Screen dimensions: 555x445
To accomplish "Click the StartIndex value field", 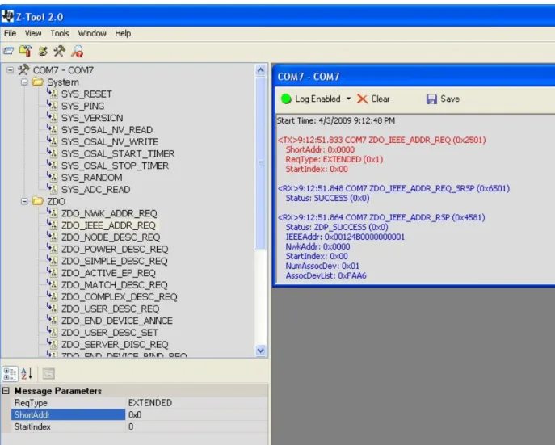I will coord(197,426).
